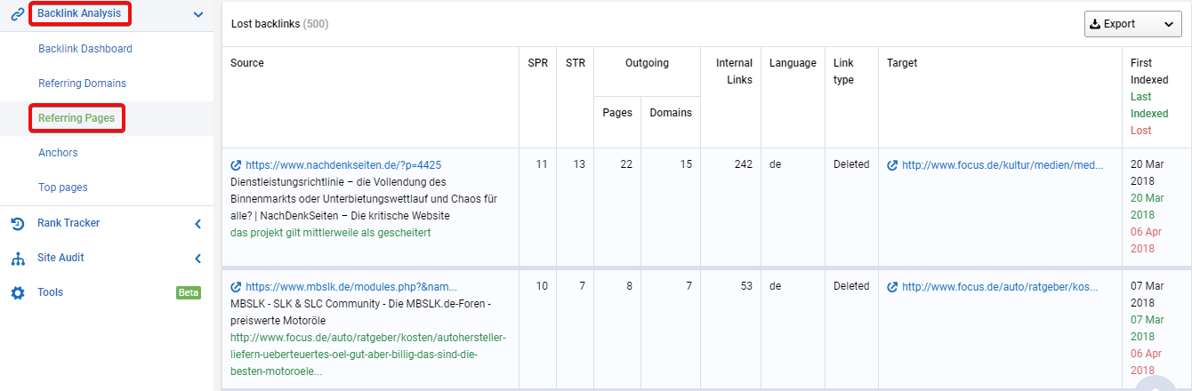1192x391 pixels.
Task: Expand the Rank Tracker section chevron
Action: pyautogui.click(x=198, y=223)
